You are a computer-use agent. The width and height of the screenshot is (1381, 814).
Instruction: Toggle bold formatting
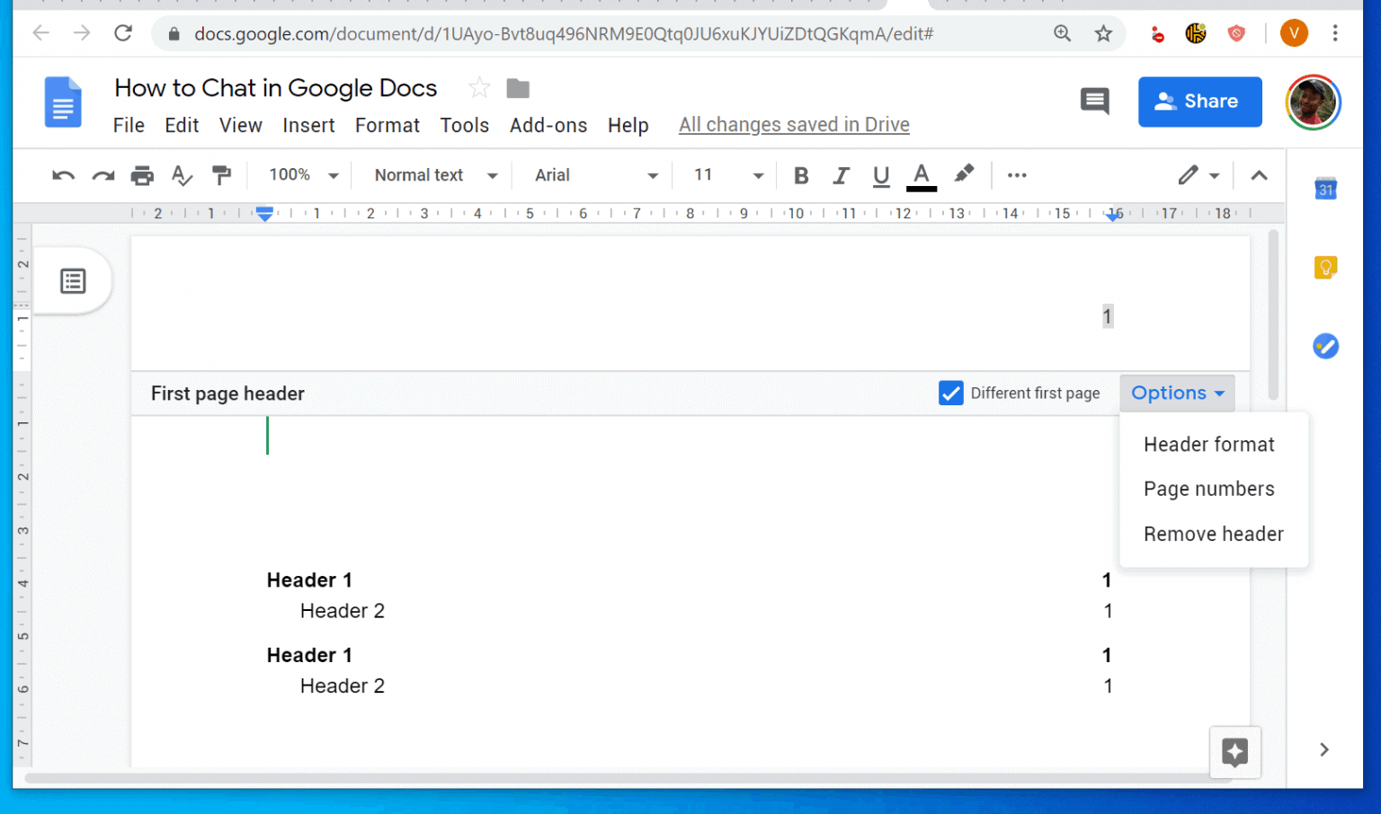coord(800,175)
